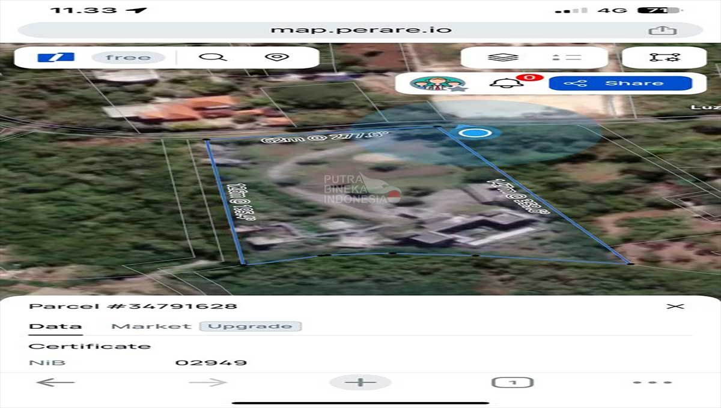Screen dimensions: 721x408
Task: Tap the browser share icon in address bar
Action: click(662, 31)
